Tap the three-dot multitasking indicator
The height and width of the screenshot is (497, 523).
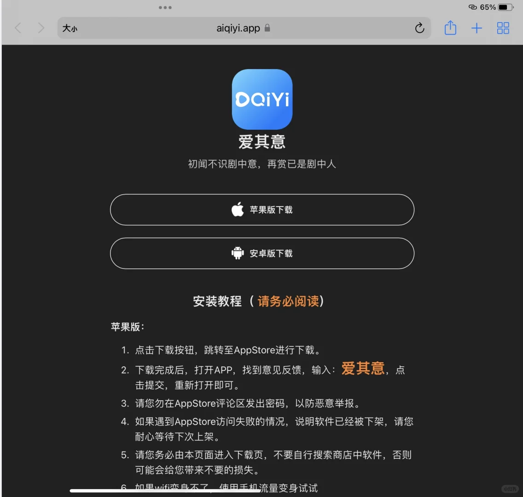(x=165, y=7)
